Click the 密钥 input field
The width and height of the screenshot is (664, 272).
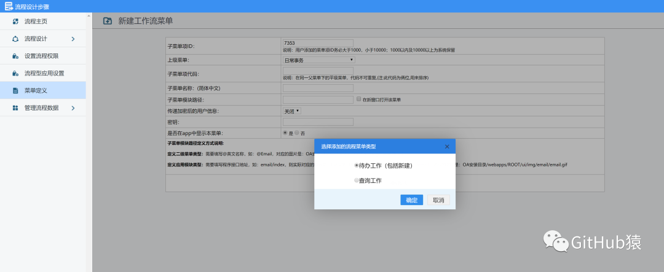(318, 122)
